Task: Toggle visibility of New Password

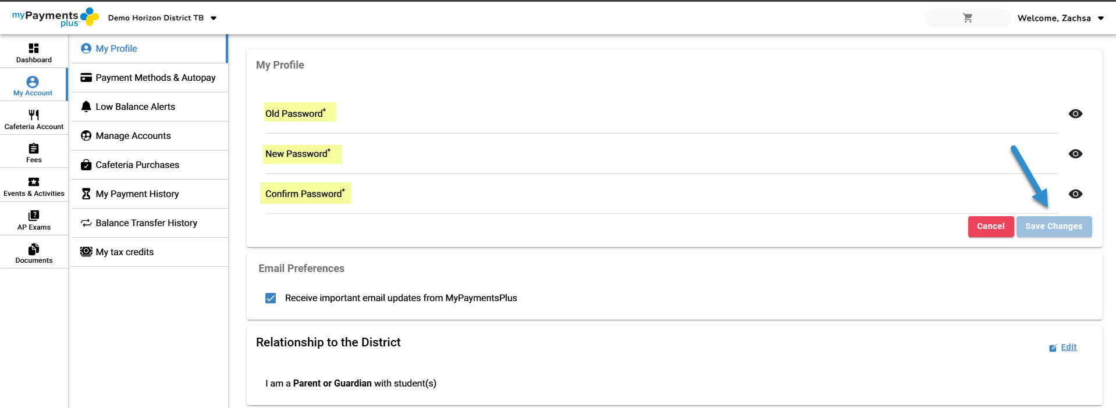Action: tap(1075, 154)
